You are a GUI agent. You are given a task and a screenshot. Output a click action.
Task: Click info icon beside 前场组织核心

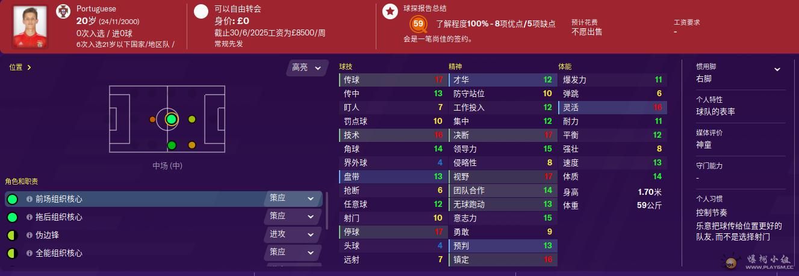point(29,199)
